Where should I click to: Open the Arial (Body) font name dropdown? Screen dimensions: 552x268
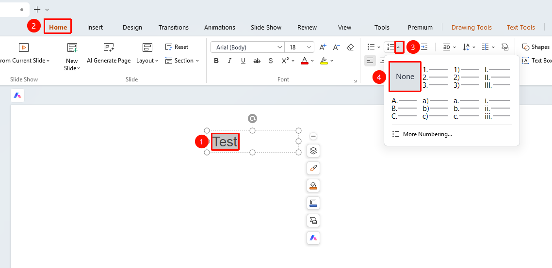click(280, 47)
